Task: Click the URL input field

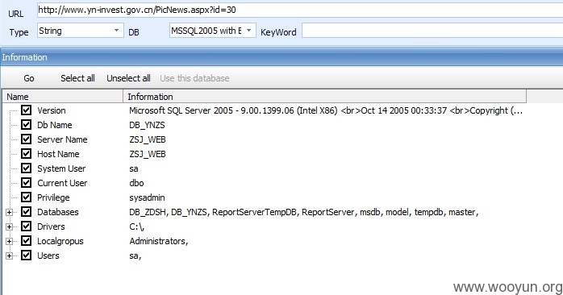Action: coord(300,10)
